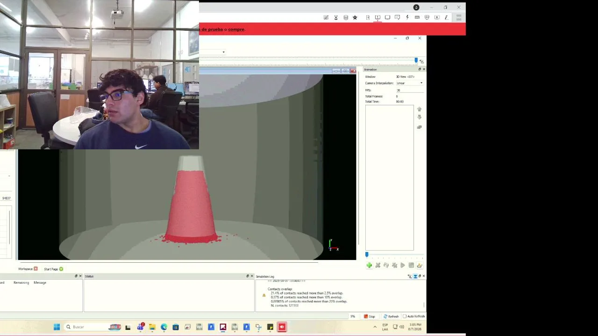Click the red active app in taskbar
The width and height of the screenshot is (598, 336).
click(282, 327)
